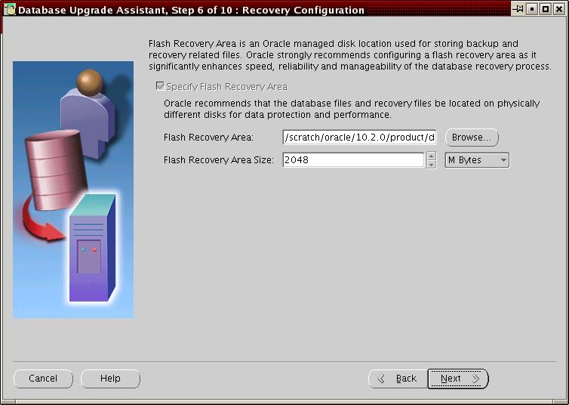
Task: Click the Flash Recovery Area Size field
Action: coord(353,160)
